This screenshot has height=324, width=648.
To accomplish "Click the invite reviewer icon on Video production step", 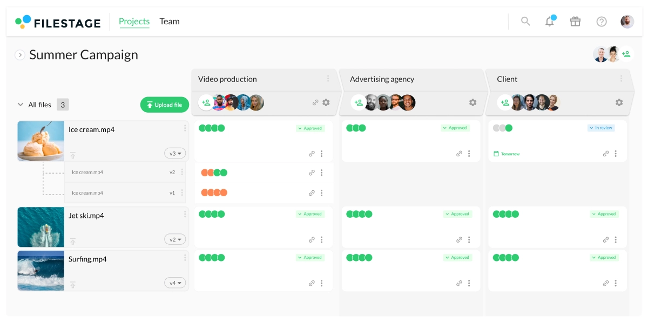I will (207, 102).
